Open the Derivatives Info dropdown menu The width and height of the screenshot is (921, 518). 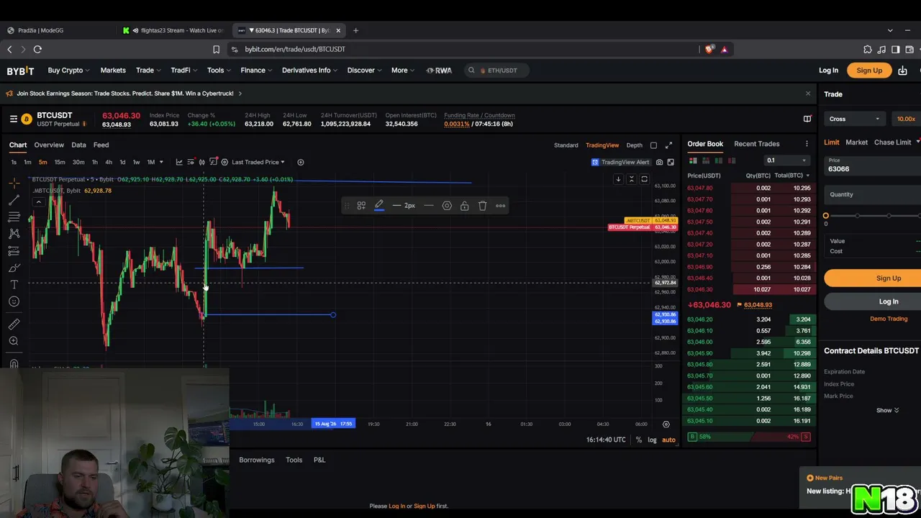[x=310, y=71]
